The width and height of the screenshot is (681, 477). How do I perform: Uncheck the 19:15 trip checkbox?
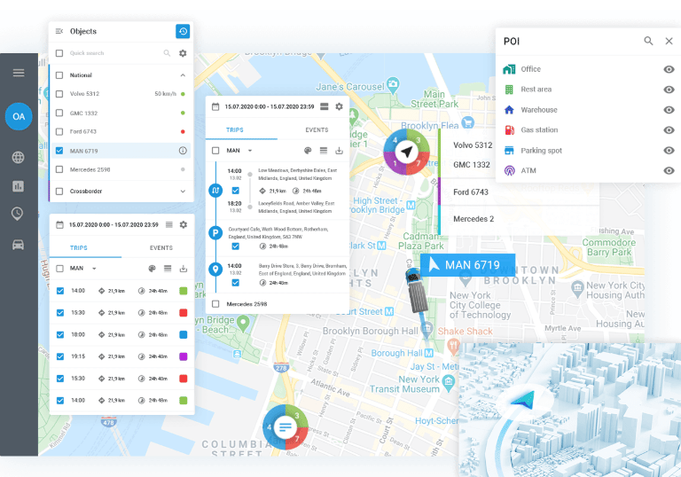(60, 356)
